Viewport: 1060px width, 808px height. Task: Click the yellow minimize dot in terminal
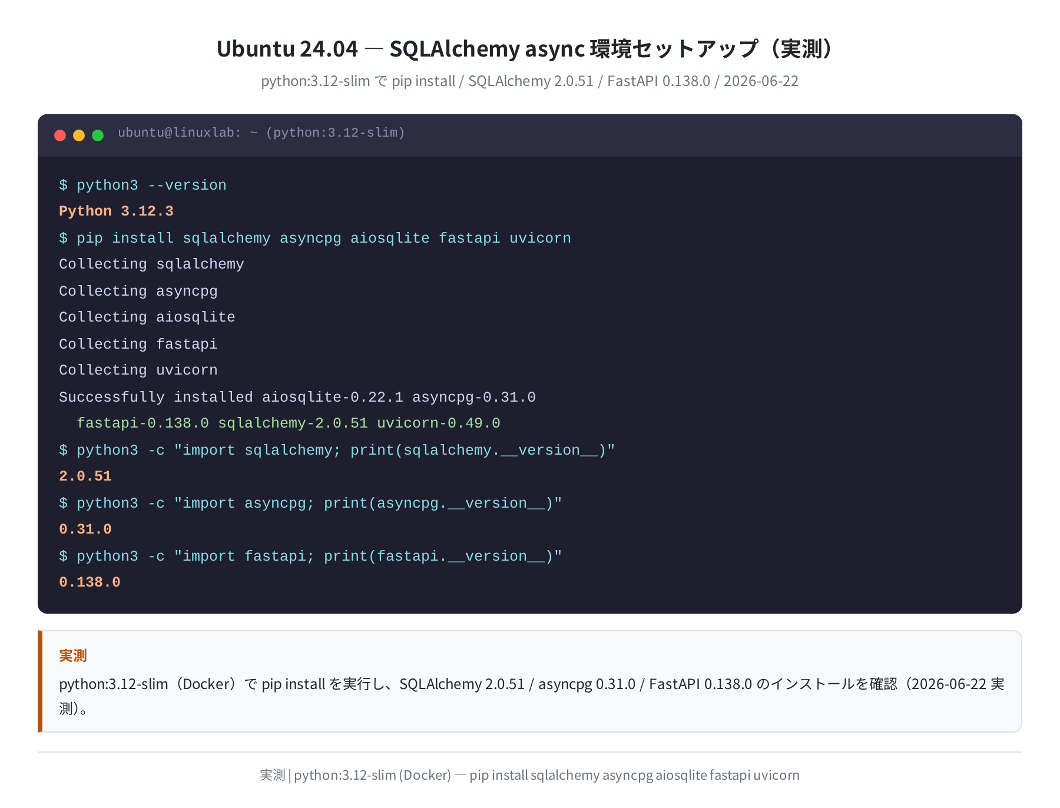click(79, 135)
